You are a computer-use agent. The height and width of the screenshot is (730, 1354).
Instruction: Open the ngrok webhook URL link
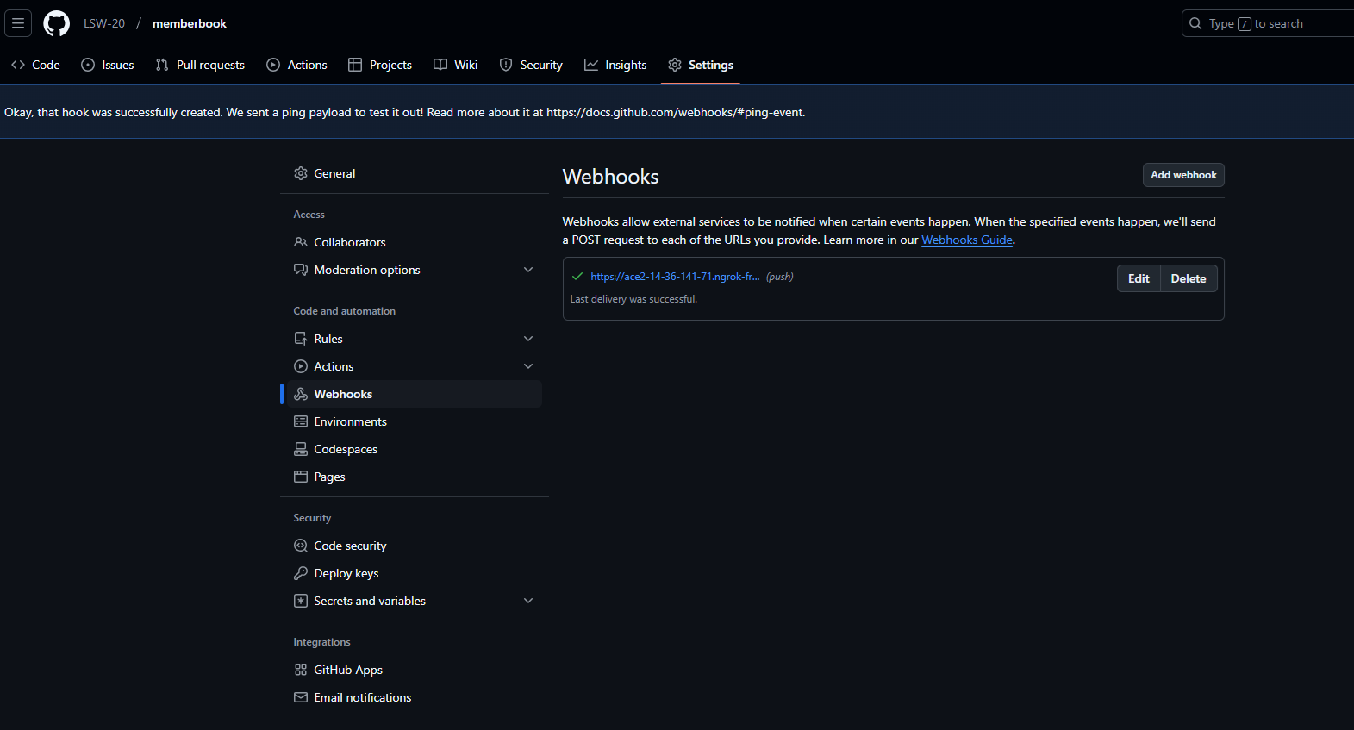675,277
